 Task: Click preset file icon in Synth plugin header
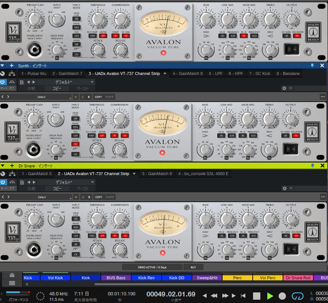tap(22, 82)
